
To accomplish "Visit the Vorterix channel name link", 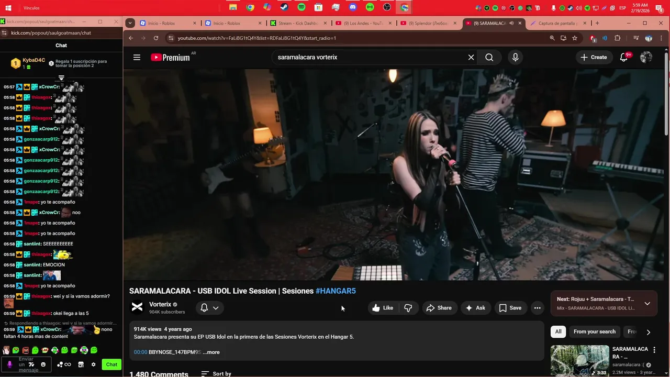I will tap(160, 304).
